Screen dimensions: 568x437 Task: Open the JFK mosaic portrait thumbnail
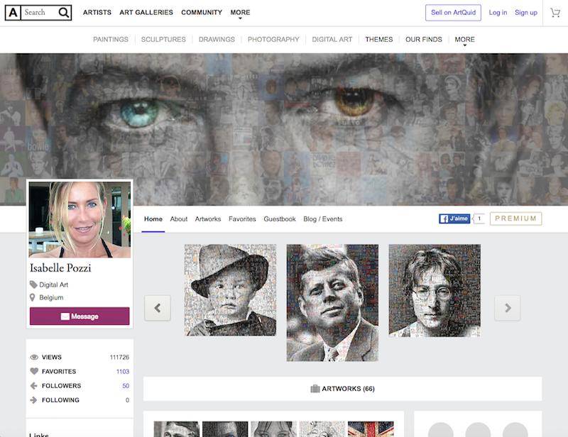(332, 303)
